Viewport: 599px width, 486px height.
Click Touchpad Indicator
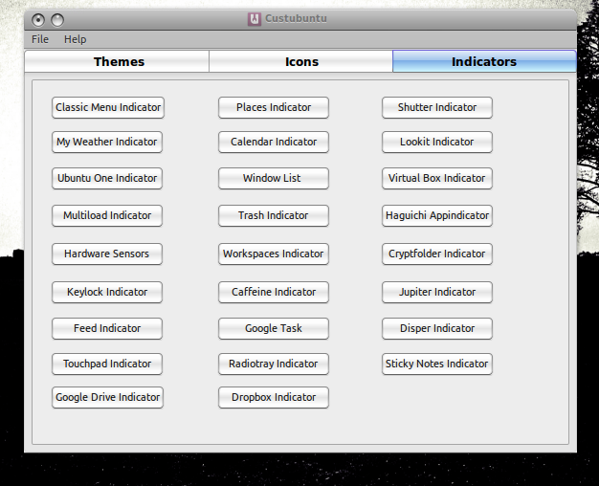point(107,364)
